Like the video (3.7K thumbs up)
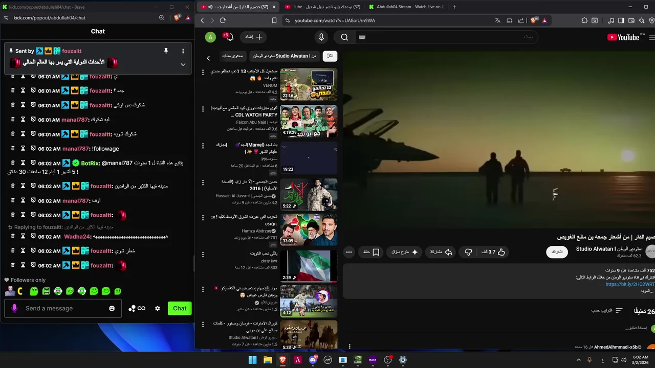 pyautogui.click(x=493, y=252)
